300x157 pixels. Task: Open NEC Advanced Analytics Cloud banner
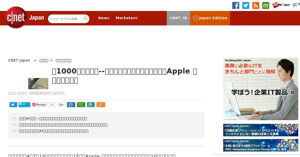(x=261, y=145)
